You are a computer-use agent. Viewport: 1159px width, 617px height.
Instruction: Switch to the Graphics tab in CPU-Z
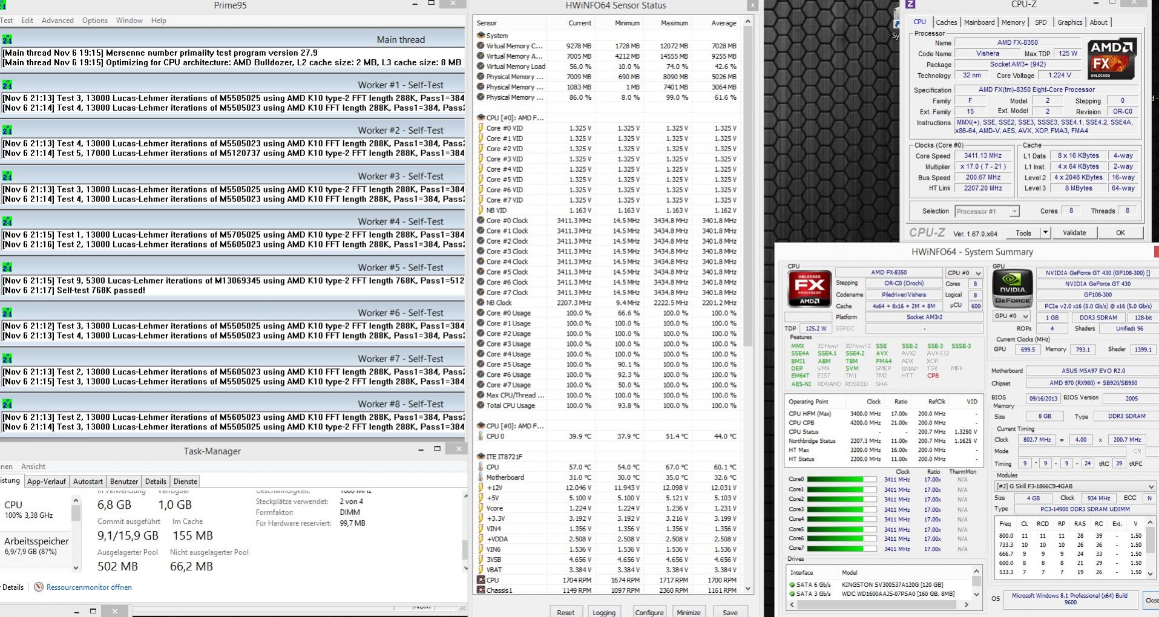point(1069,22)
